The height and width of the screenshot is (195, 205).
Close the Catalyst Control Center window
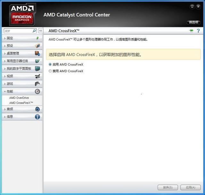pos(198,7)
